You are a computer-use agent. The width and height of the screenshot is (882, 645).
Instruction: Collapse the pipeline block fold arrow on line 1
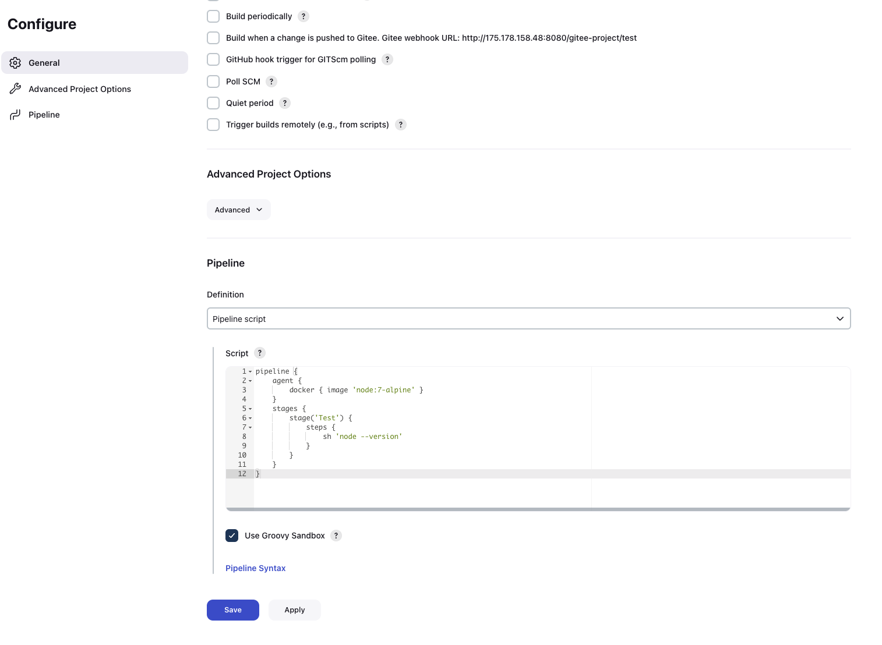251,371
